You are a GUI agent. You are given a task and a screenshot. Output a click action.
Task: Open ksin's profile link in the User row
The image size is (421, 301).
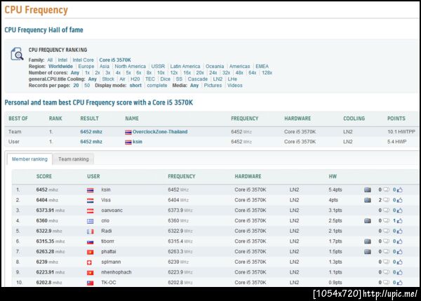[138, 142]
